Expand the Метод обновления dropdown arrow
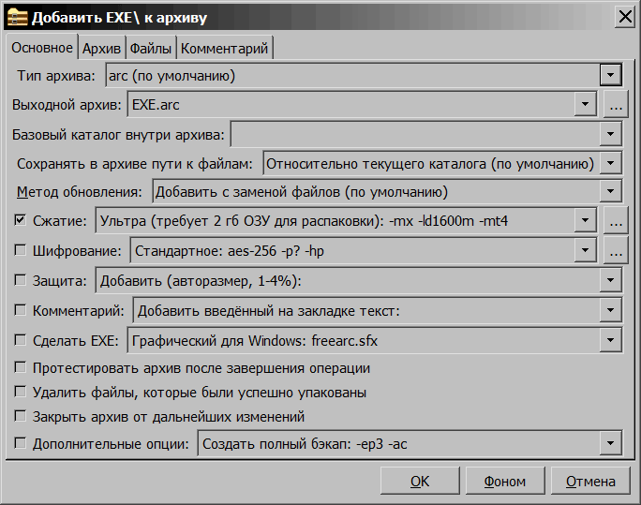This screenshot has width=641, height=505. [610, 192]
